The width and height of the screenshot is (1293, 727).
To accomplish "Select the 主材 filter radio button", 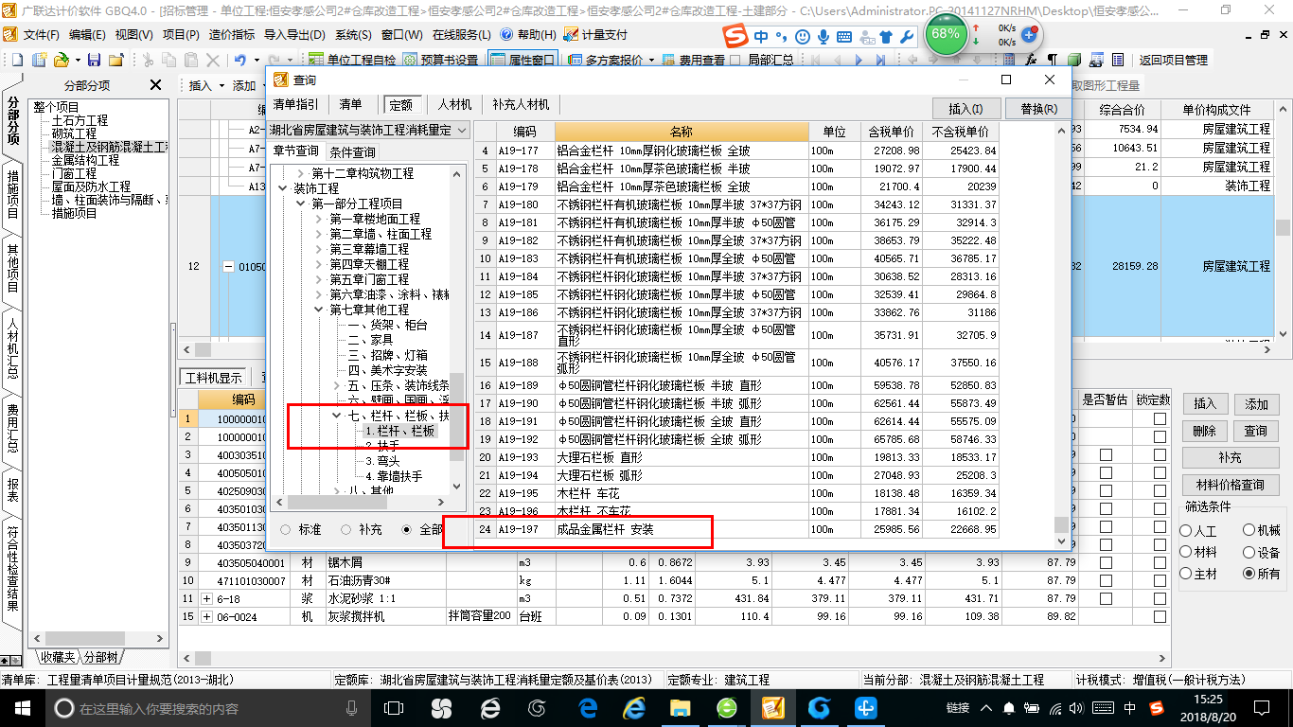I will (x=1186, y=574).
